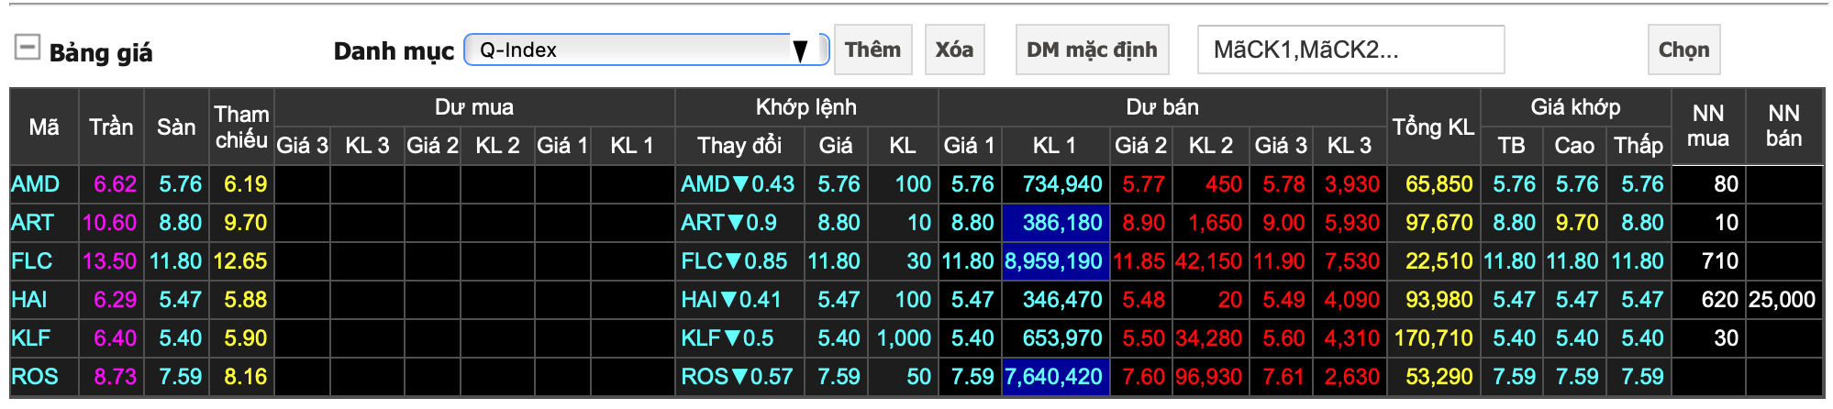Click AMD's KL 3 sell volume 3,930
Viewport: 1833px width, 409px height.
(1352, 184)
